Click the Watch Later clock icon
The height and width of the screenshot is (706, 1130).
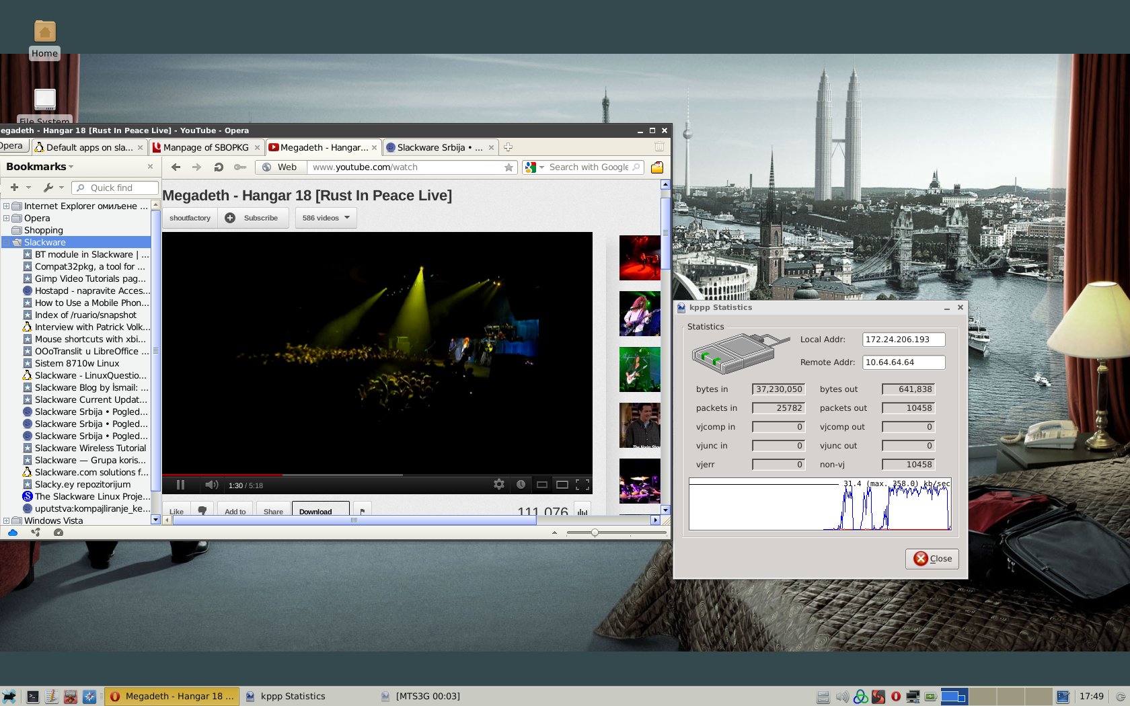(x=521, y=484)
